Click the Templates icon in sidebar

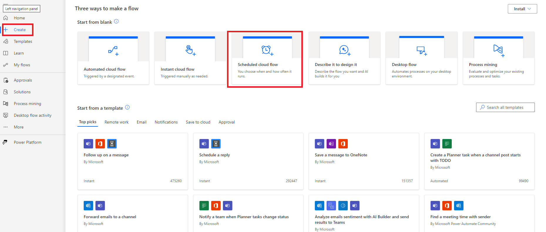tap(6, 41)
